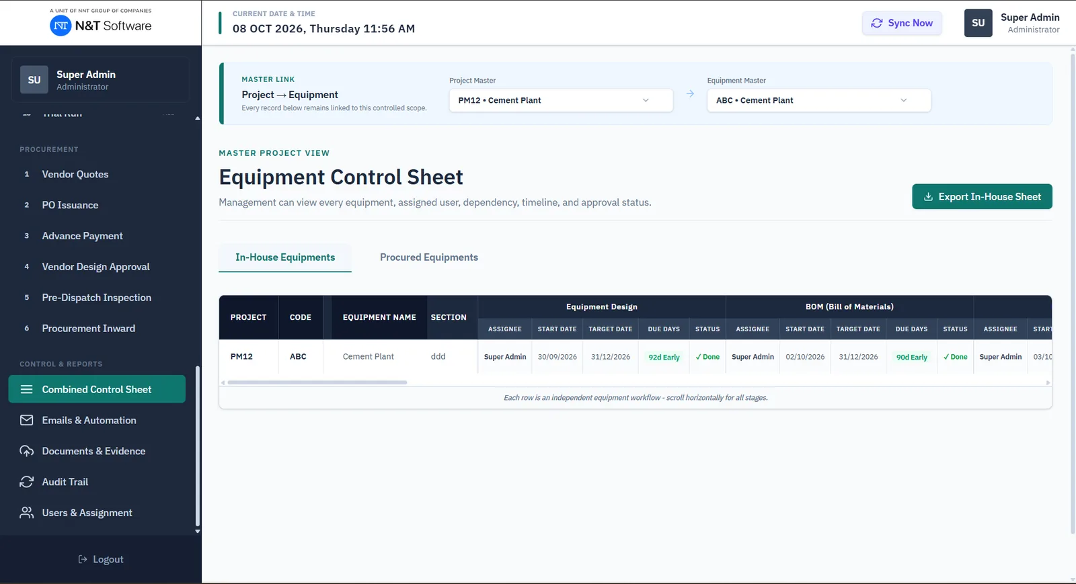The height and width of the screenshot is (584, 1076).
Task: Click the Done status under Equipment Design
Action: 707,357
